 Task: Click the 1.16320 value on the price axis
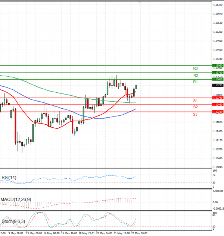click(x=218, y=5)
